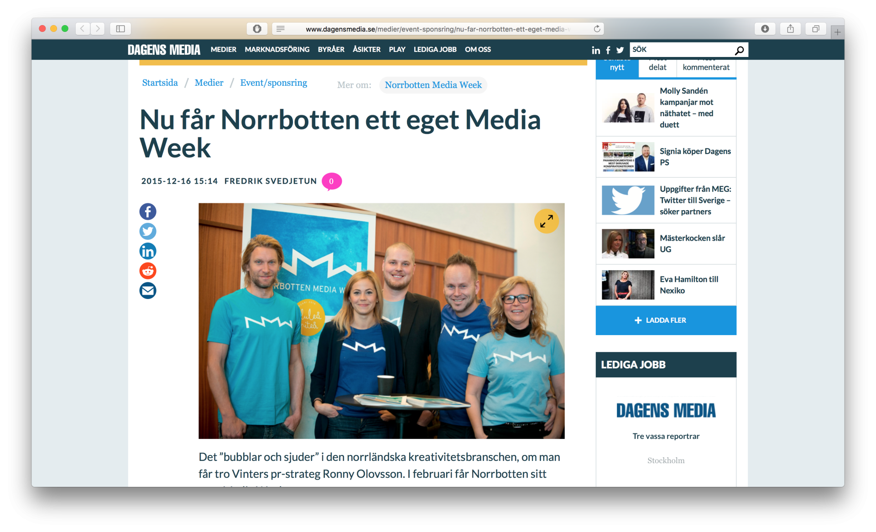This screenshot has width=876, height=532.
Task: Open the MEDIER menu
Action: coord(224,49)
